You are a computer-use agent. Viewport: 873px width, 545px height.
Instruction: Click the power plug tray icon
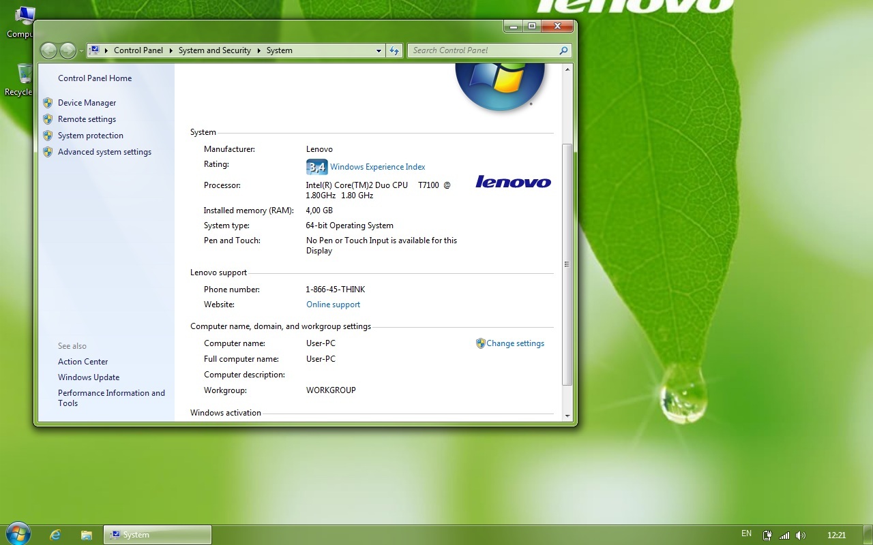(x=768, y=535)
